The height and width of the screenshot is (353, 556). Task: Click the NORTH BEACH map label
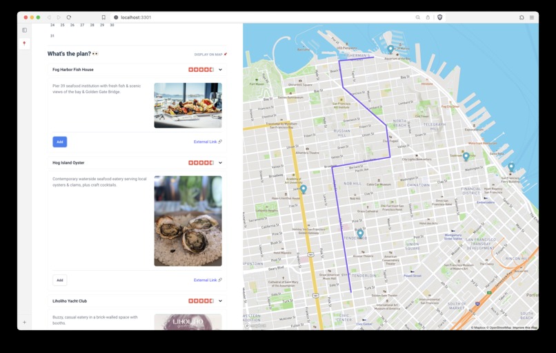(x=399, y=123)
